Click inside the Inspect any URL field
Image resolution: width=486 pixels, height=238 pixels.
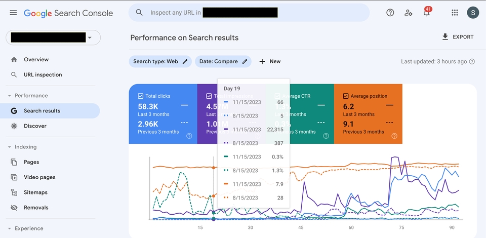pyautogui.click(x=249, y=13)
